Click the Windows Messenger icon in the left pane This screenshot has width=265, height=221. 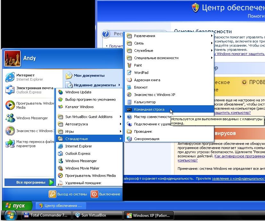click(10, 118)
